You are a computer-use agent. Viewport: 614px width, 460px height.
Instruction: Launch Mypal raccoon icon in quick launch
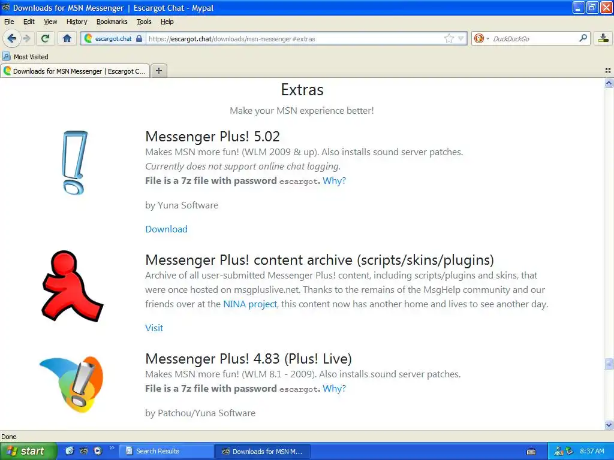[x=83, y=451]
